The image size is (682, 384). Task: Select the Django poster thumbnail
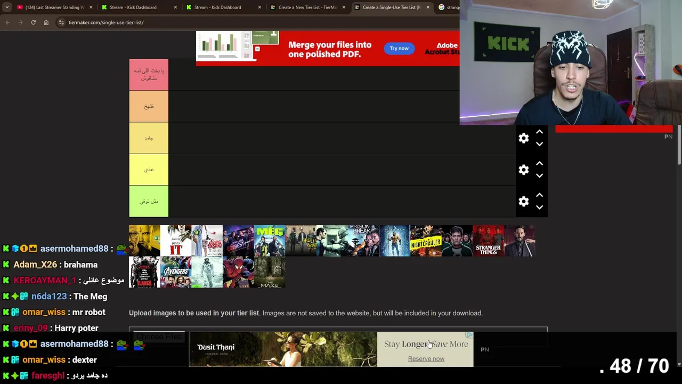pyautogui.click(x=144, y=272)
